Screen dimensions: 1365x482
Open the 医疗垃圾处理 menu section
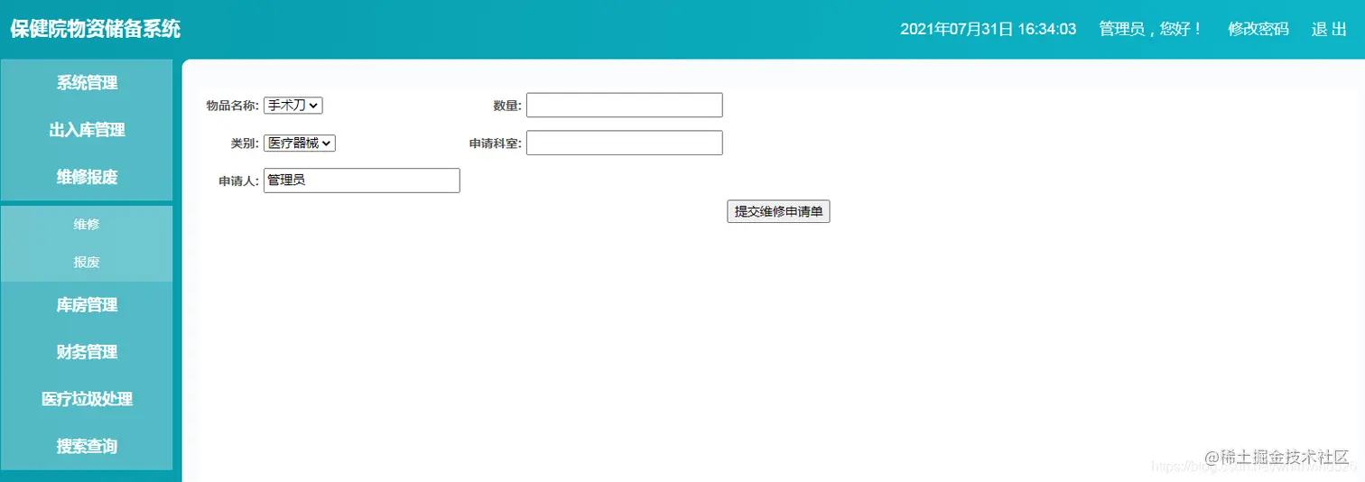point(87,399)
